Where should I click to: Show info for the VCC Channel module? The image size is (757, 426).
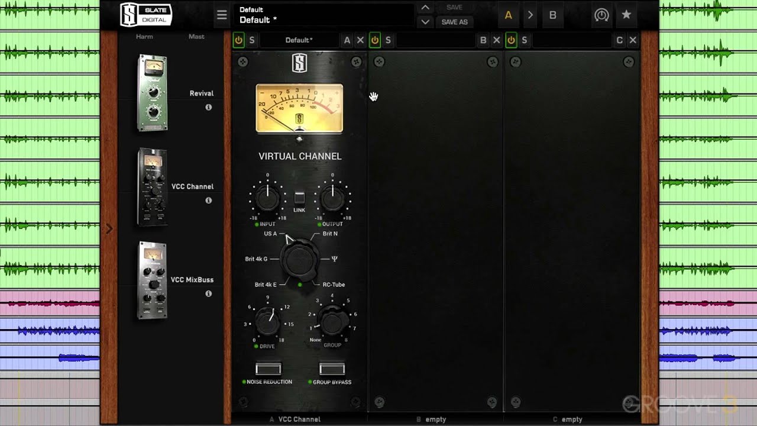(x=208, y=201)
